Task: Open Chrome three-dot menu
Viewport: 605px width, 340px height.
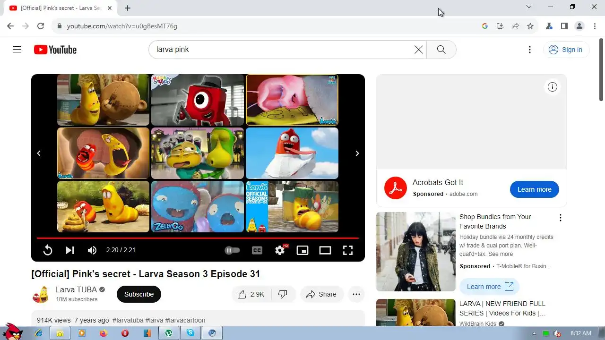Action: [595, 26]
